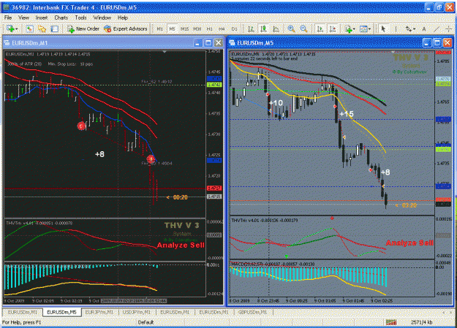Image resolution: width=457 pixels, height=328 pixels.
Task: Expand the Templates dropdown arrow
Action: pyautogui.click(x=369, y=29)
